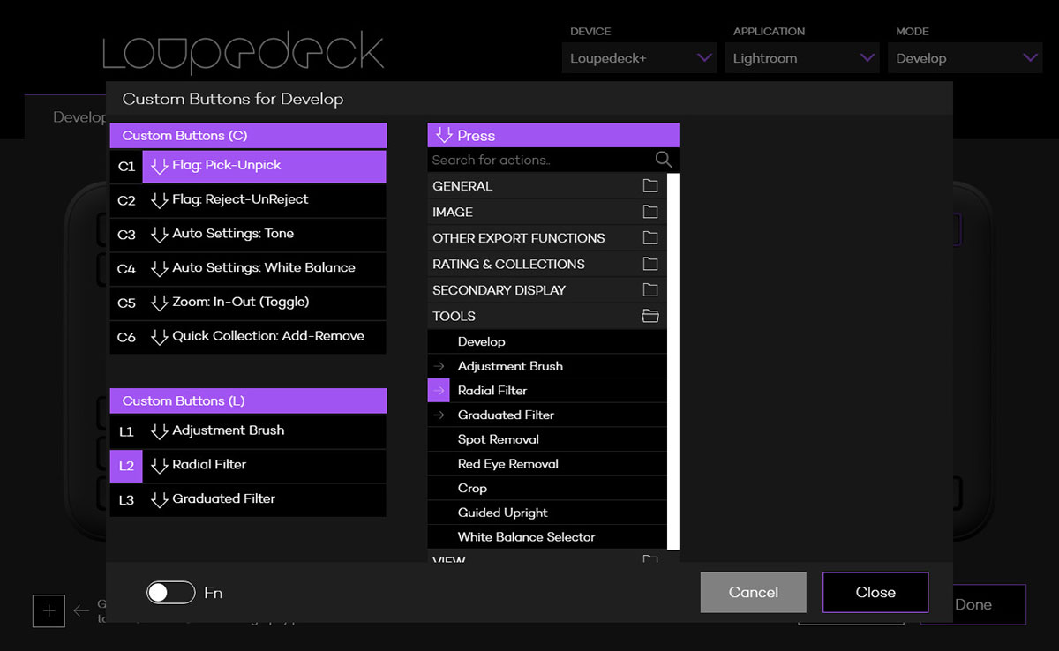Click the OTHER EXPORT FUNCTIONS folder icon
Viewport: 1059px width, 651px height.
650,238
